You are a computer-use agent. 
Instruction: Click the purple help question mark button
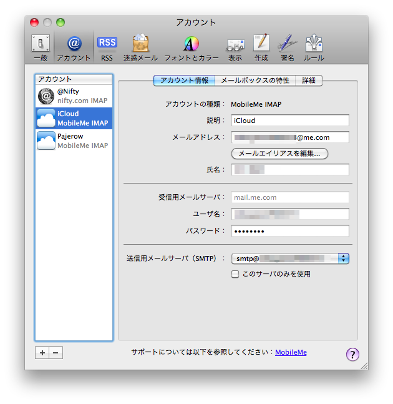[352, 354]
